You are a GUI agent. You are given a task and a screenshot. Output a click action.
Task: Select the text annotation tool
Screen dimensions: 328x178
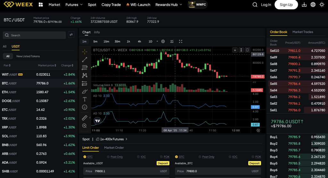[85, 99]
